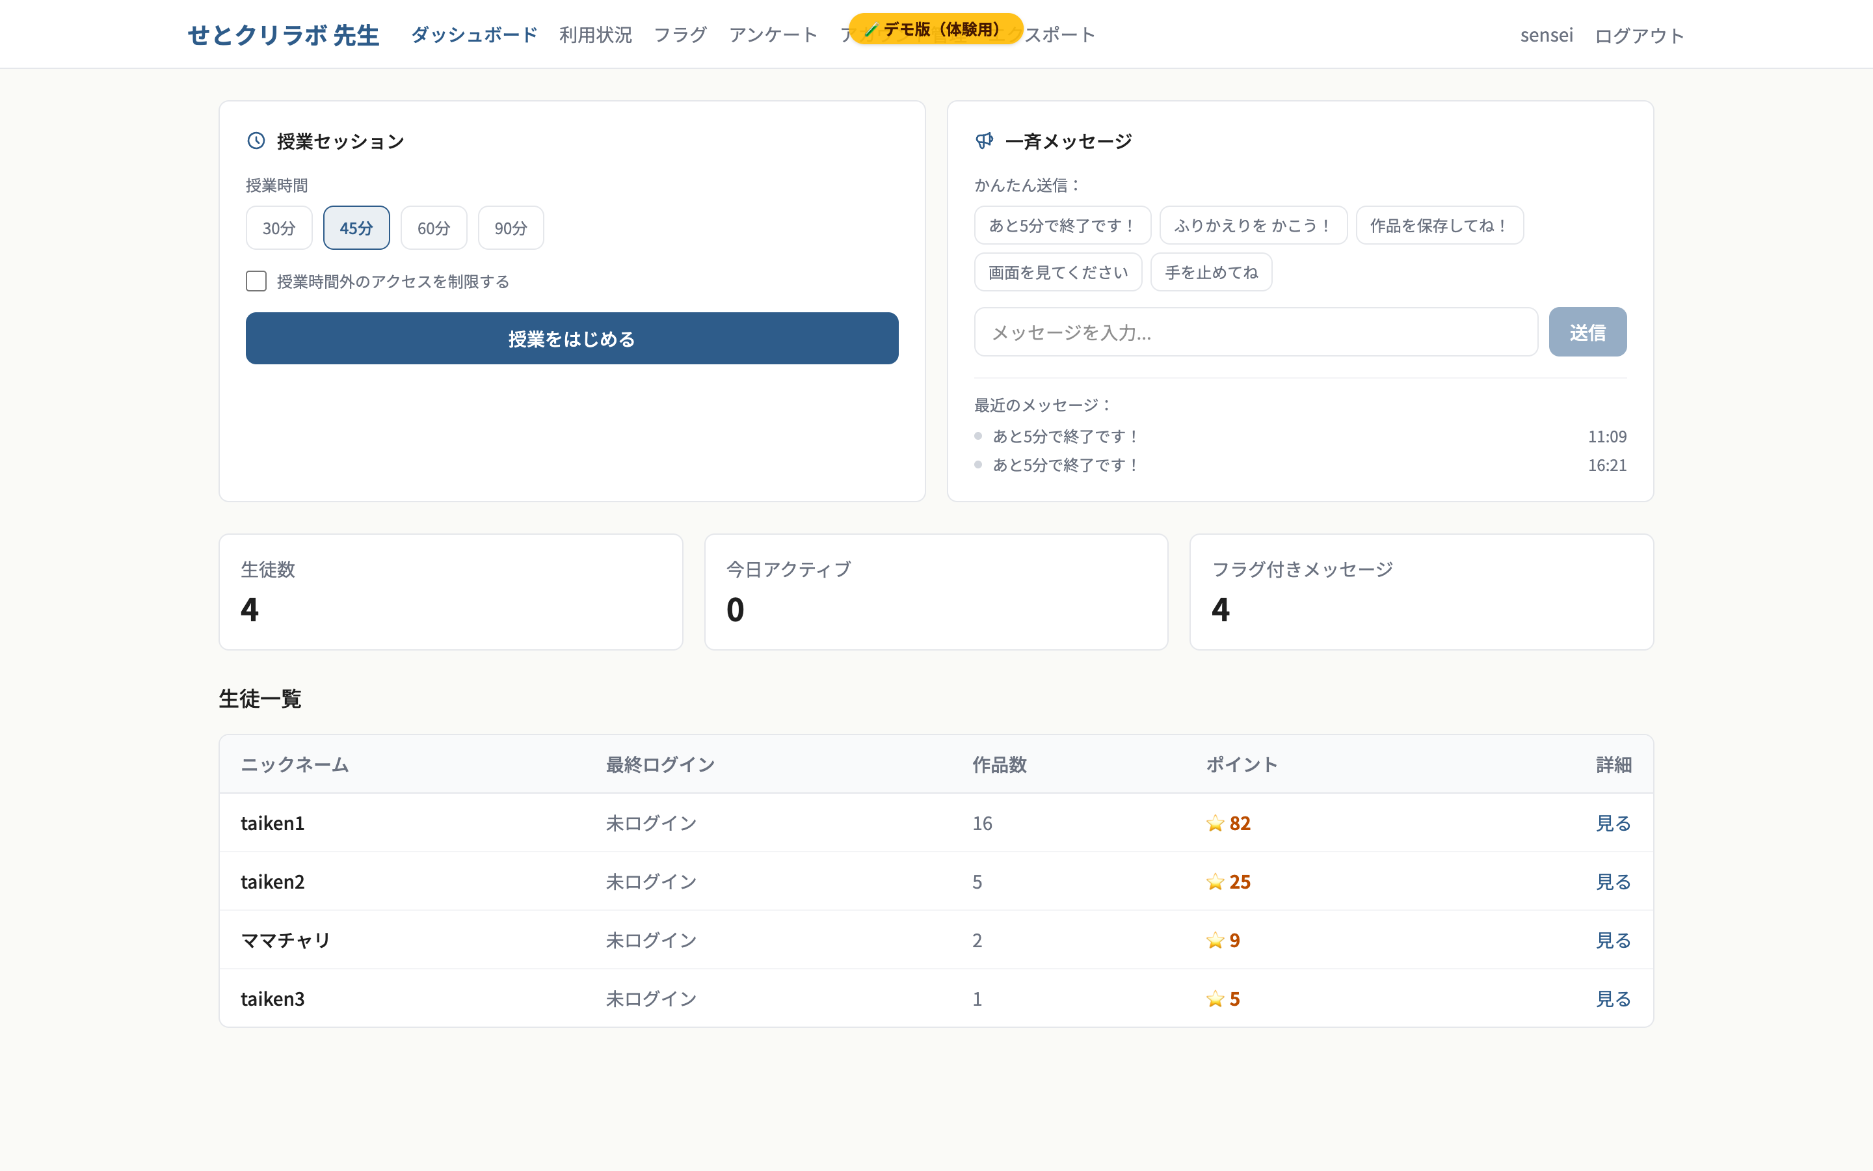Select the 45分 class duration

(x=356, y=228)
